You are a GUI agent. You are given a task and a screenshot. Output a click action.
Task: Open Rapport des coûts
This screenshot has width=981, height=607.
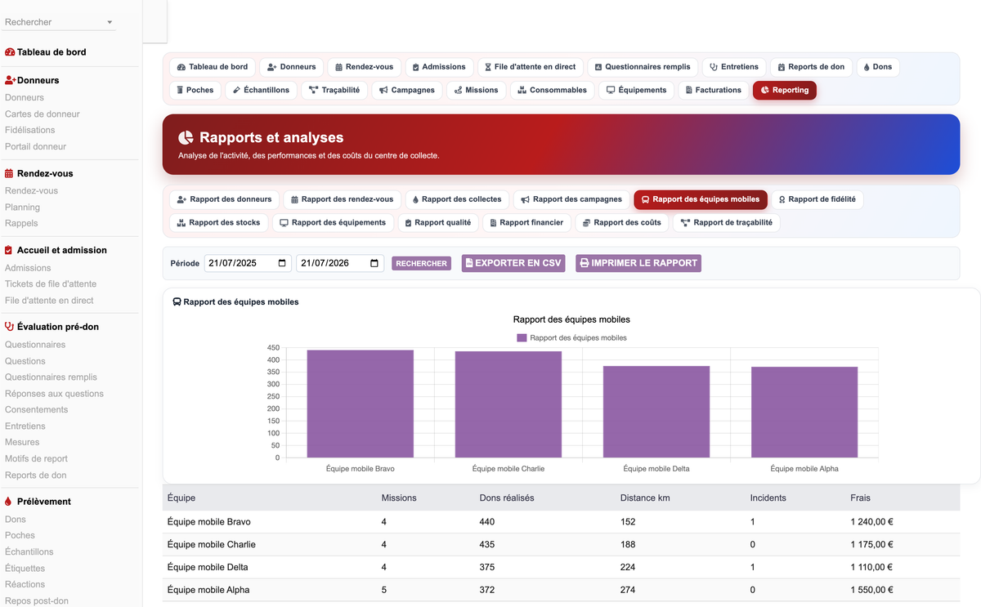(x=621, y=222)
